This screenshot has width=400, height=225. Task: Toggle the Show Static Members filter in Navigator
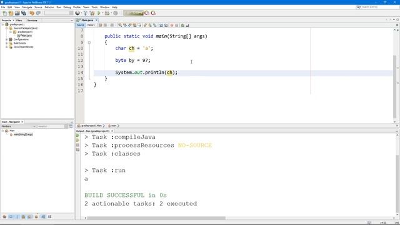tap(17, 217)
